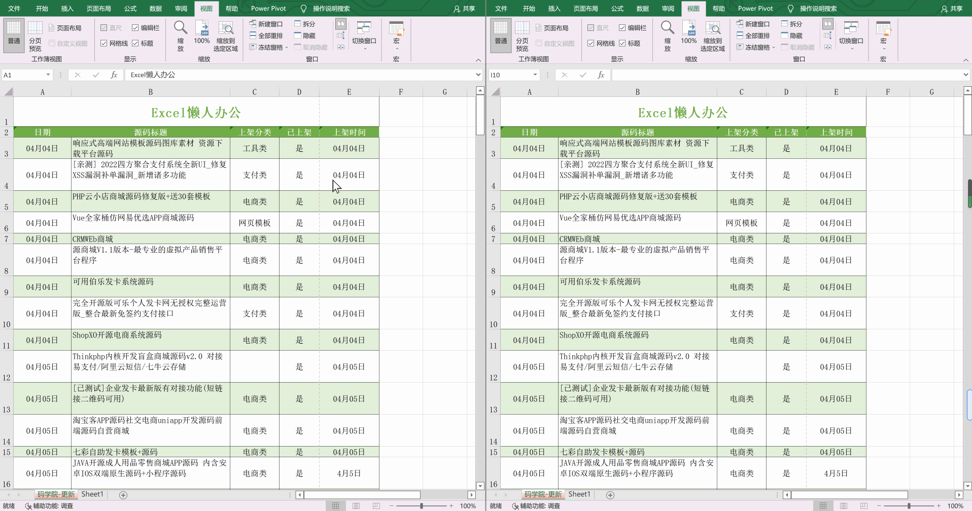The width and height of the screenshot is (972, 511).
Task: Click Macros icon in left window
Action: point(396,28)
